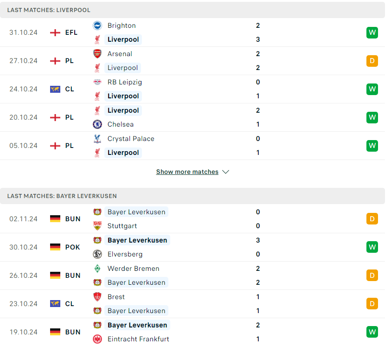
Task: Click the win badge for Brighton match
Action: click(372, 32)
